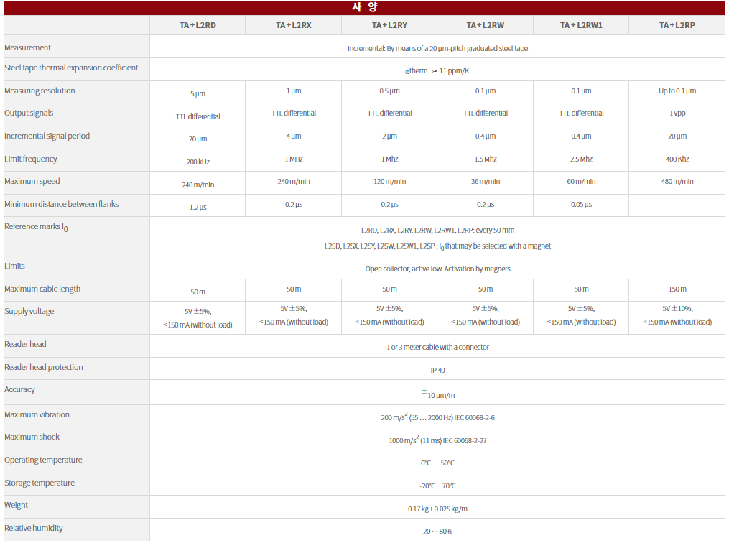Select the 'Measuring resolution' row label
Screen dimensions: 729x543
coord(40,90)
